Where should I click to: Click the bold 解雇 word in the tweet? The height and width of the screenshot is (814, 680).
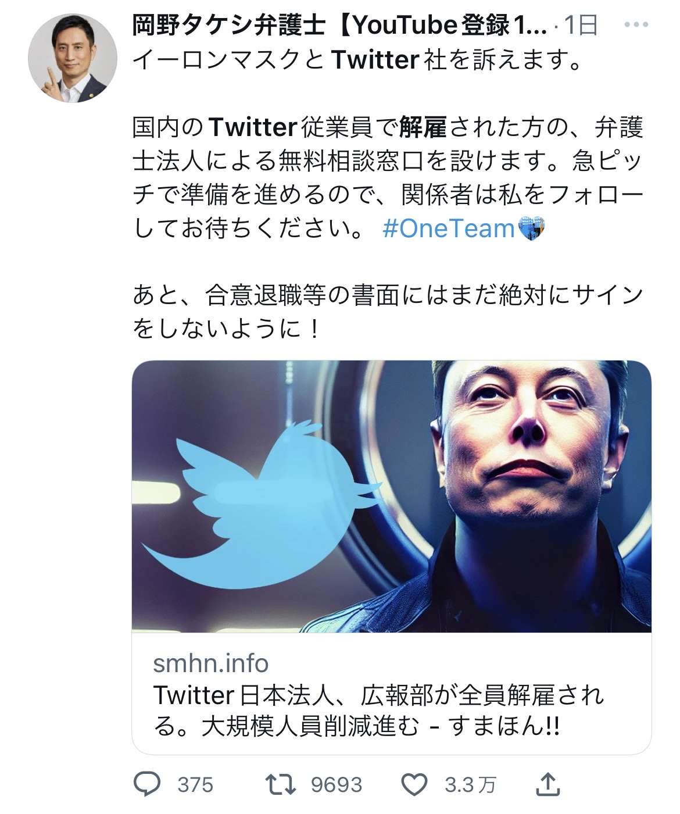pos(423,127)
